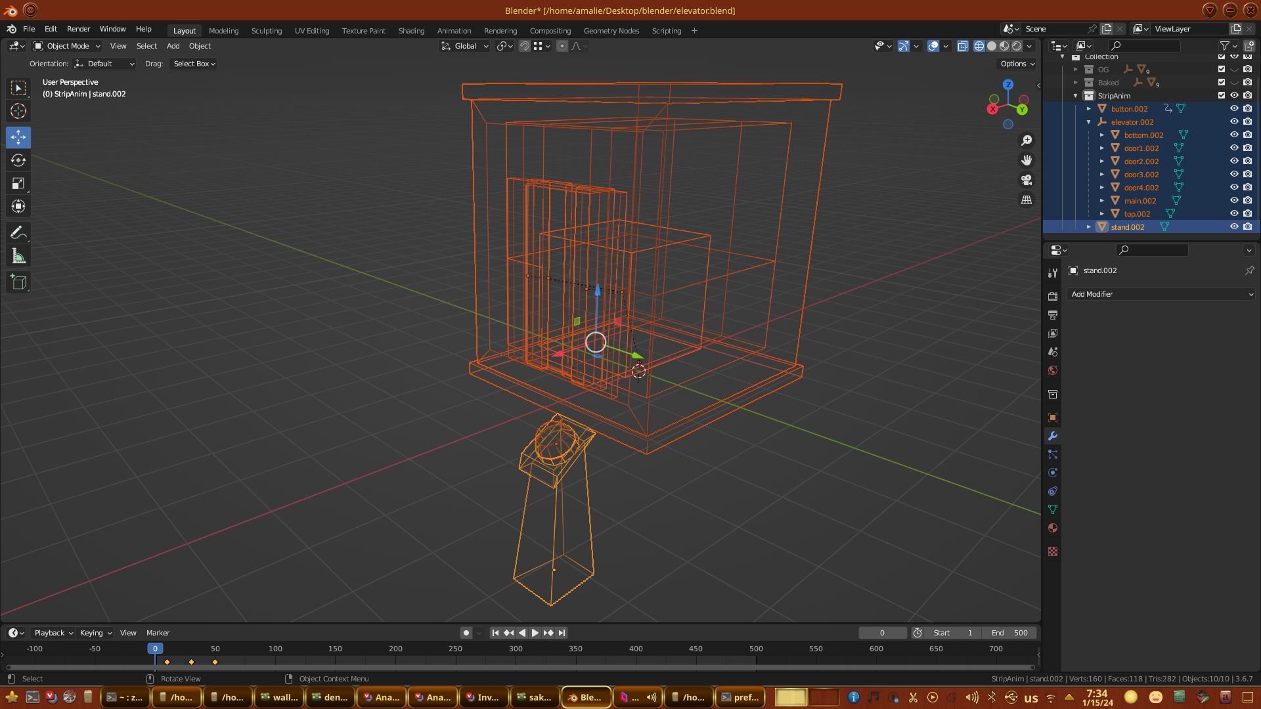
Task: Uncheck the StripAnim collection checkbox
Action: click(1222, 96)
